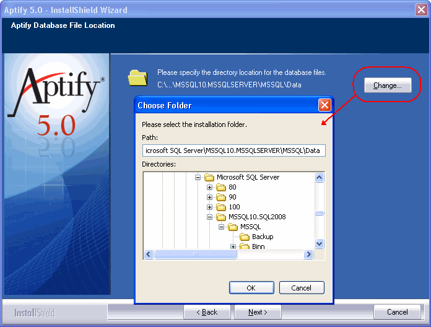Select the '100' tree label
Image resolution: width=431 pixels, height=327 pixels.
234,207
